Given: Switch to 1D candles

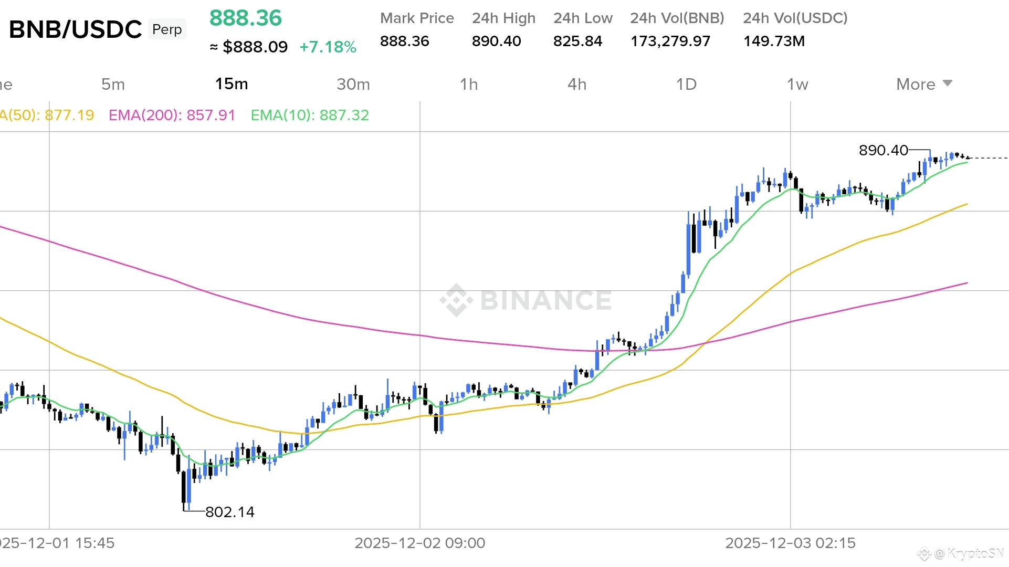Looking at the screenshot, I should pyautogui.click(x=686, y=84).
